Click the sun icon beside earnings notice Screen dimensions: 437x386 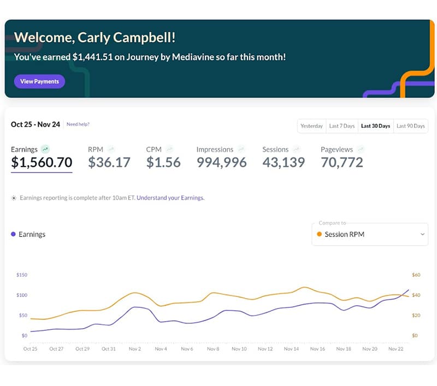14,198
